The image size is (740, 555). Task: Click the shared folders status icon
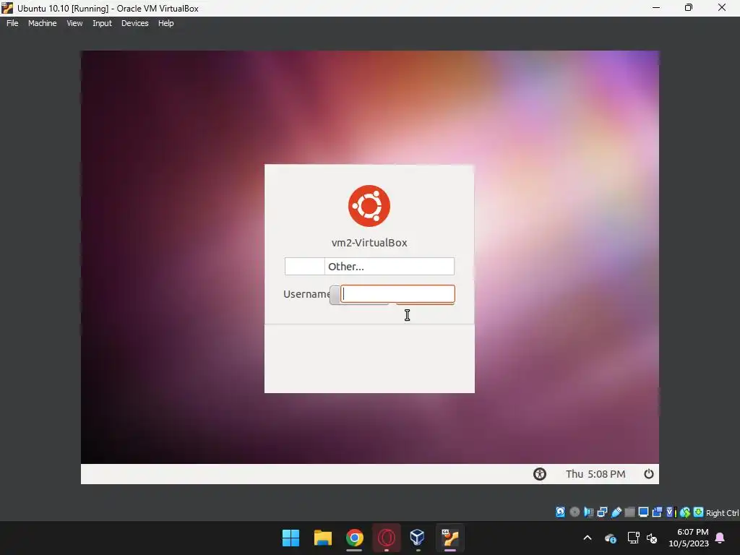[629, 512]
